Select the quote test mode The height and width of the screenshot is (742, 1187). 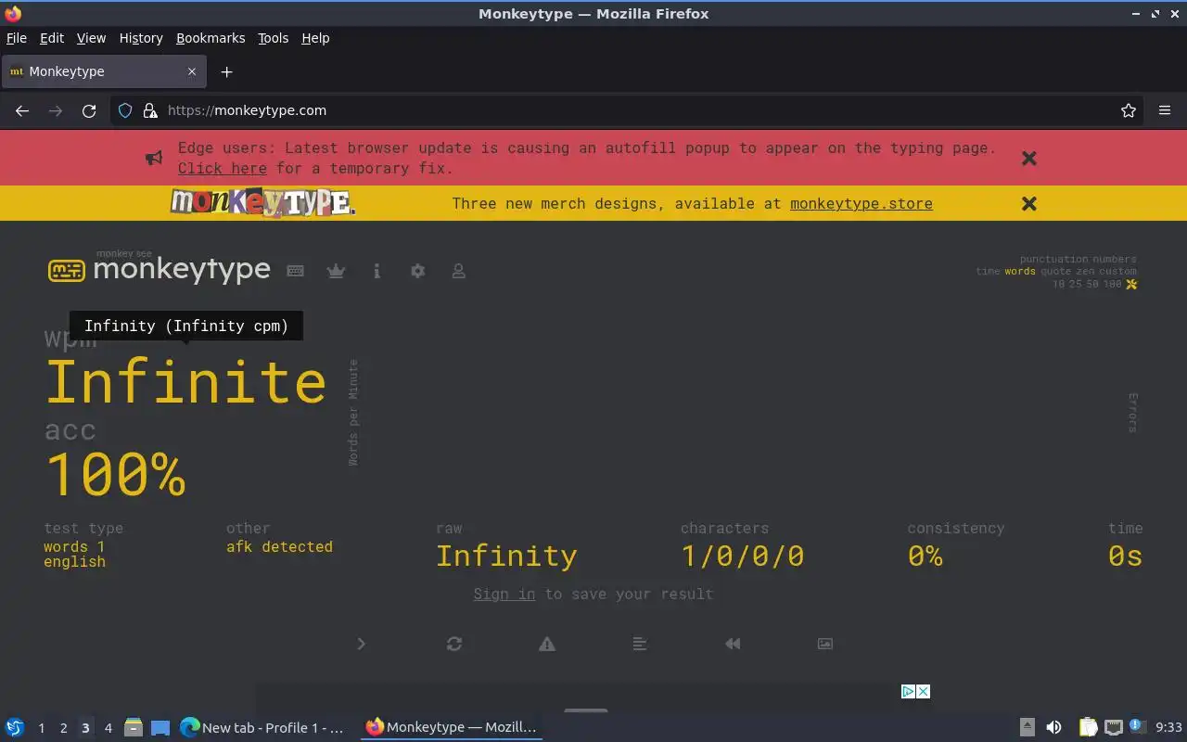tap(1056, 272)
